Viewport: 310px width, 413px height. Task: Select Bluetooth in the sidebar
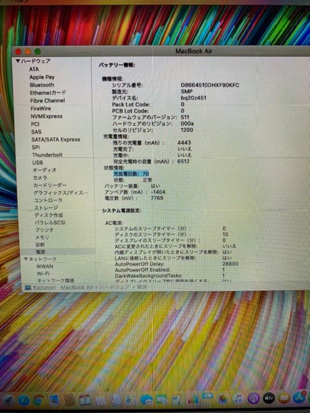42,85
